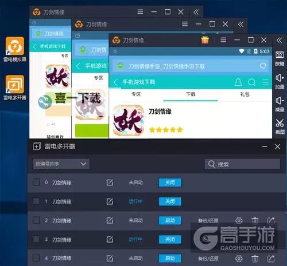Click back arrow in middle emulator's teal header
This screenshot has width=287, height=266.
tap(78, 66)
